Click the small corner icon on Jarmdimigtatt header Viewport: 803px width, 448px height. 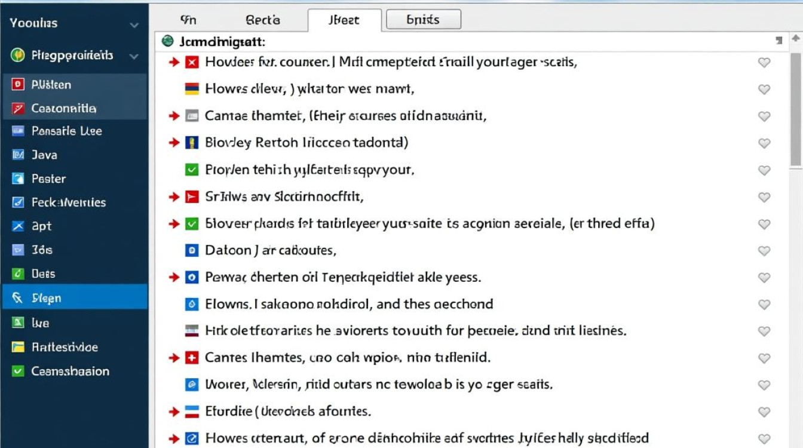(779, 41)
